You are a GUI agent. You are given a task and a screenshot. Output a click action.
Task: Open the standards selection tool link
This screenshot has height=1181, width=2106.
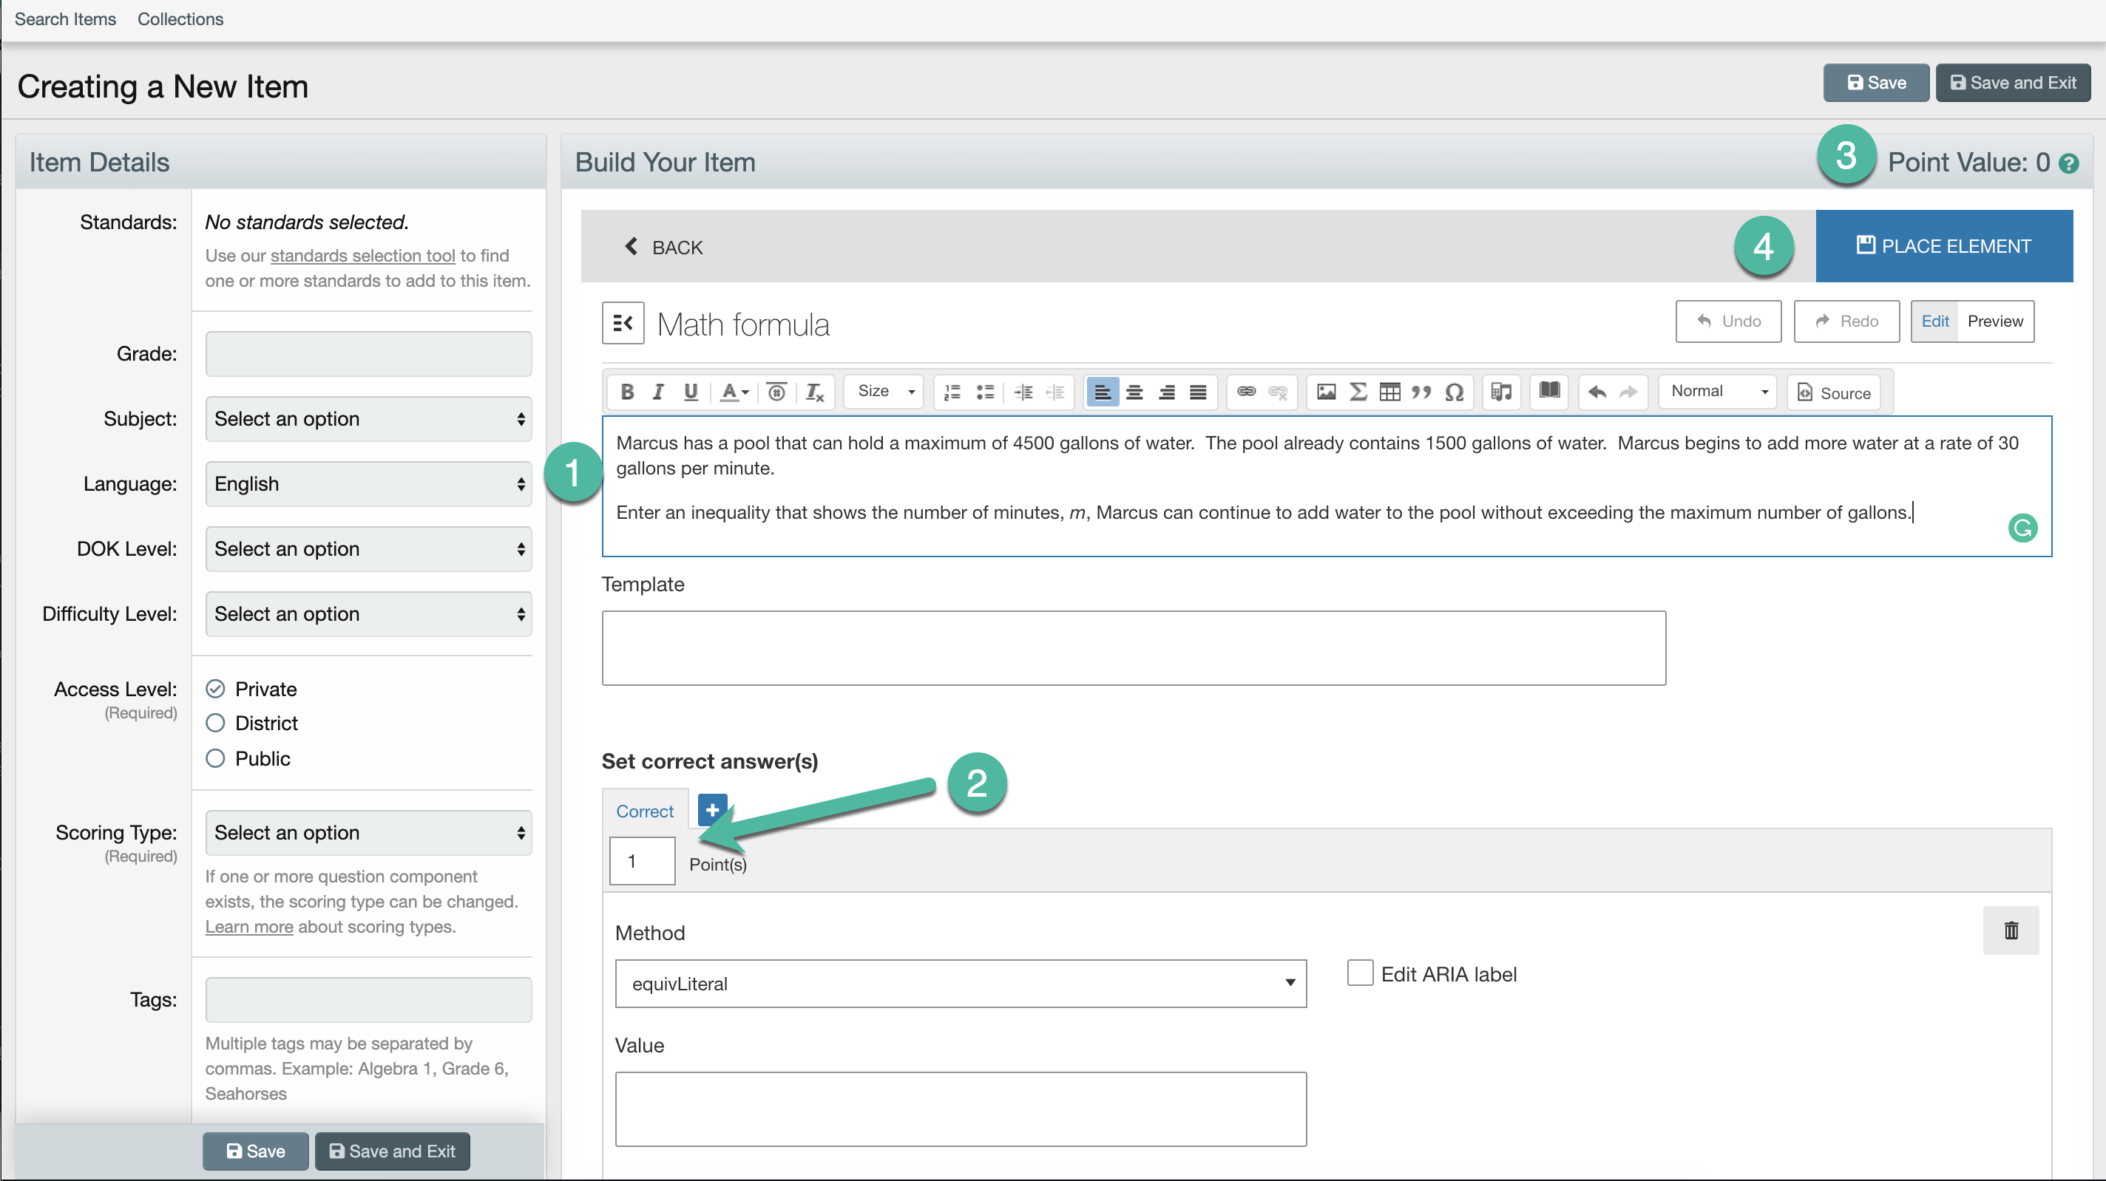362,256
